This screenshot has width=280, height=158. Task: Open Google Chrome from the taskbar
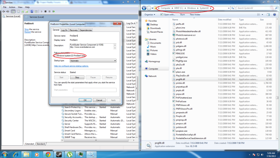point(48,154)
